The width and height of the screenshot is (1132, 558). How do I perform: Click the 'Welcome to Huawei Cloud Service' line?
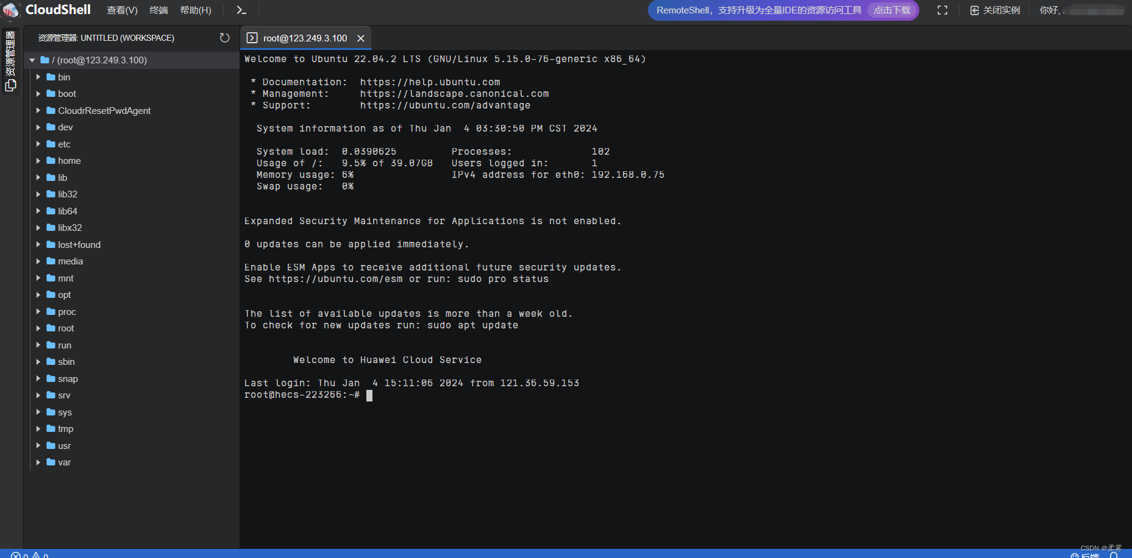point(388,360)
